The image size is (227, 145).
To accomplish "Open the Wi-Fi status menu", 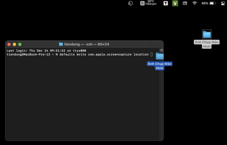I will [x=194, y=3].
